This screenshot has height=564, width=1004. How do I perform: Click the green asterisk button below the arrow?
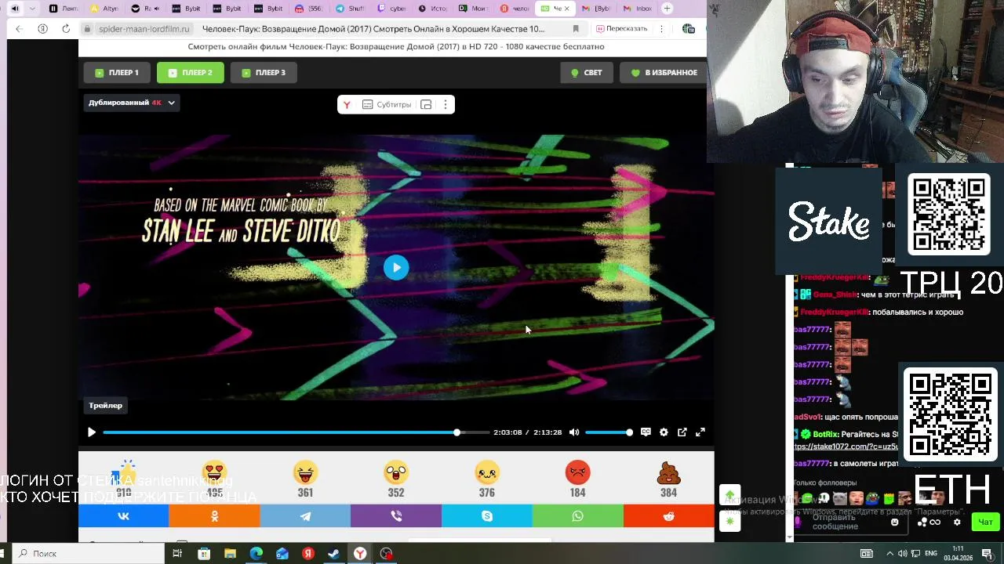(730, 521)
